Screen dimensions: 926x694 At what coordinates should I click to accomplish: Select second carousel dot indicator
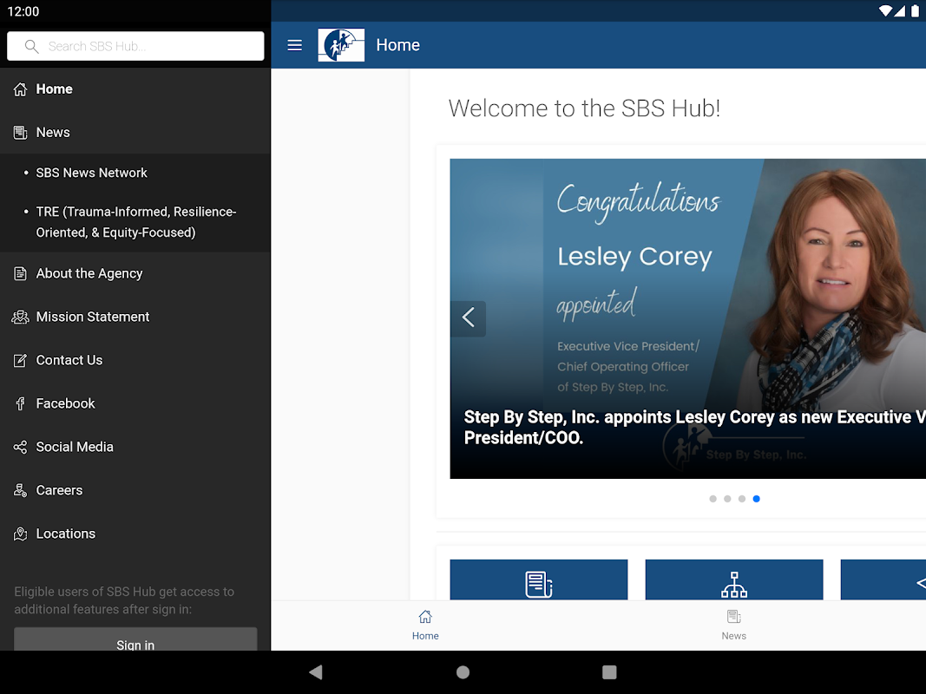coord(727,499)
